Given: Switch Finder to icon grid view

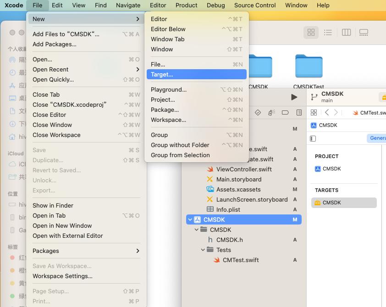Looking at the screenshot, I should click(x=311, y=32).
